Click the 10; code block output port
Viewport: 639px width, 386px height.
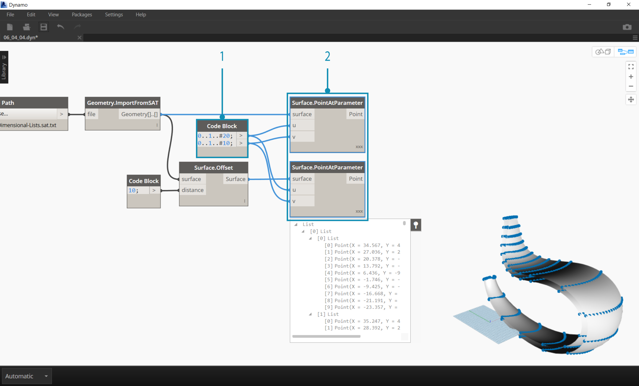point(154,190)
